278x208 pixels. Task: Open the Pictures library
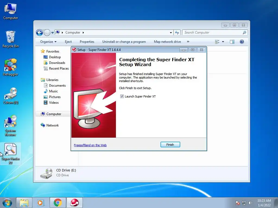[52, 97]
